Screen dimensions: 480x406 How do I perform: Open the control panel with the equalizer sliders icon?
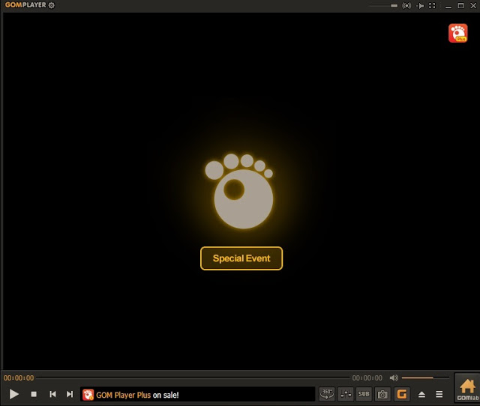tap(346, 394)
